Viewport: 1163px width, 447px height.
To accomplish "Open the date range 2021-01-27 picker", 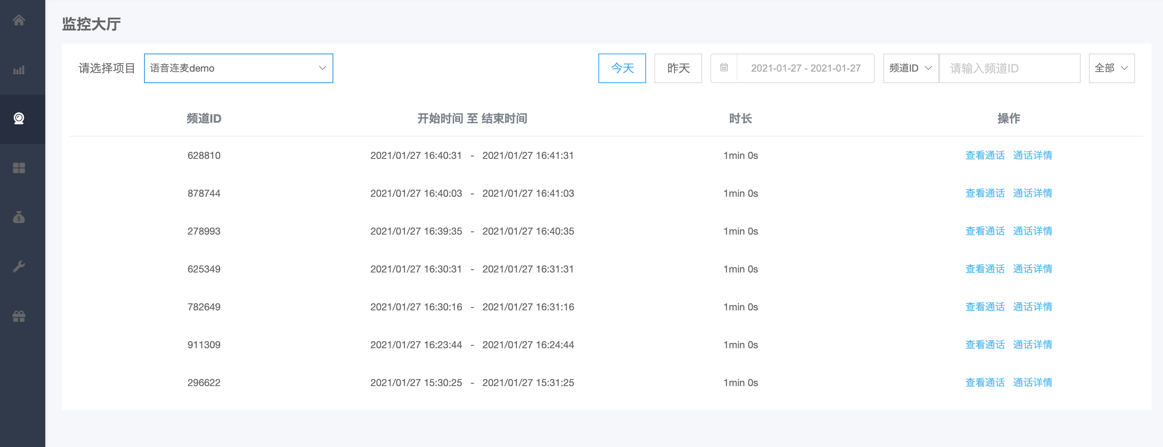I will coord(792,68).
